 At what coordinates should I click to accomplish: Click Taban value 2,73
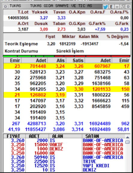(x=62, y=29)
